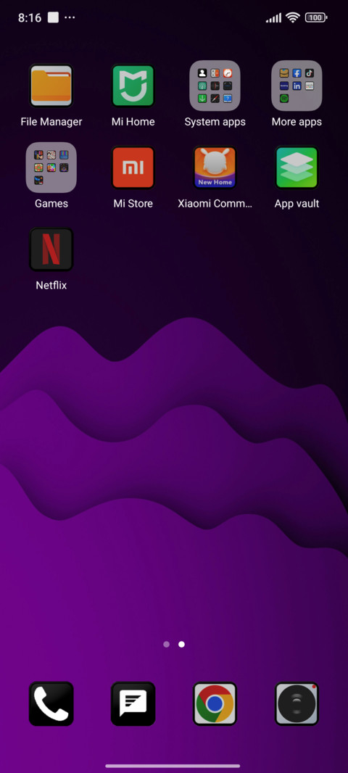Open the Camera icon in dock
This screenshot has width=348, height=773.
pyautogui.click(x=297, y=704)
